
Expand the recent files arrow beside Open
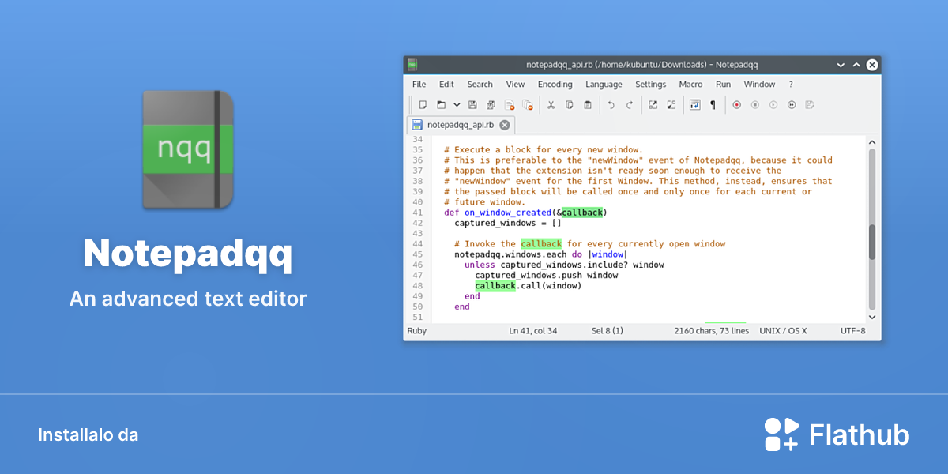(x=457, y=104)
